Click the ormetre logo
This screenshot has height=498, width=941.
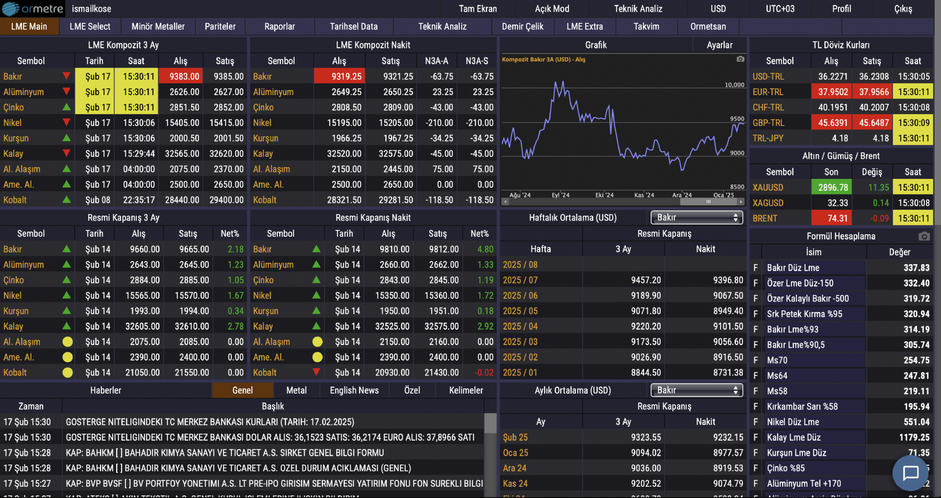(x=33, y=9)
